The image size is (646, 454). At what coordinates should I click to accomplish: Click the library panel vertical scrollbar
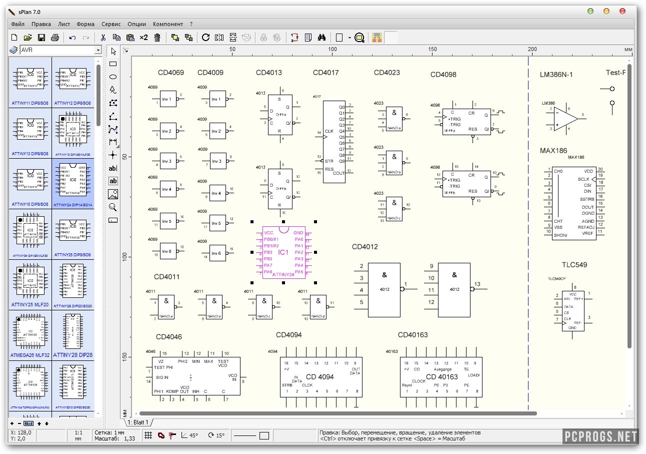pyautogui.click(x=98, y=95)
